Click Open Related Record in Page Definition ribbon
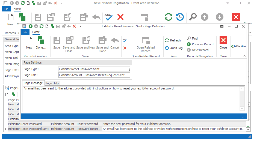The height and width of the screenshot is (141, 254). [146, 44]
